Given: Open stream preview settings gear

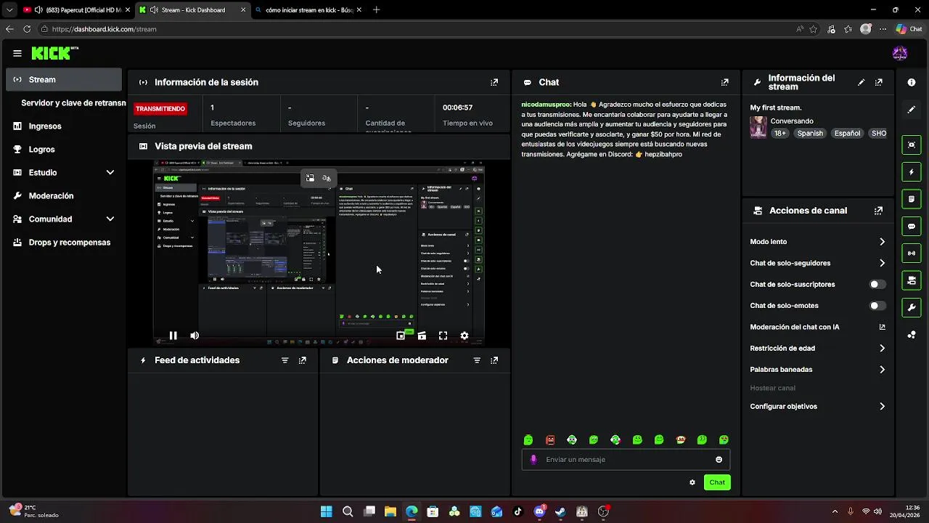Looking at the screenshot, I should point(464,336).
